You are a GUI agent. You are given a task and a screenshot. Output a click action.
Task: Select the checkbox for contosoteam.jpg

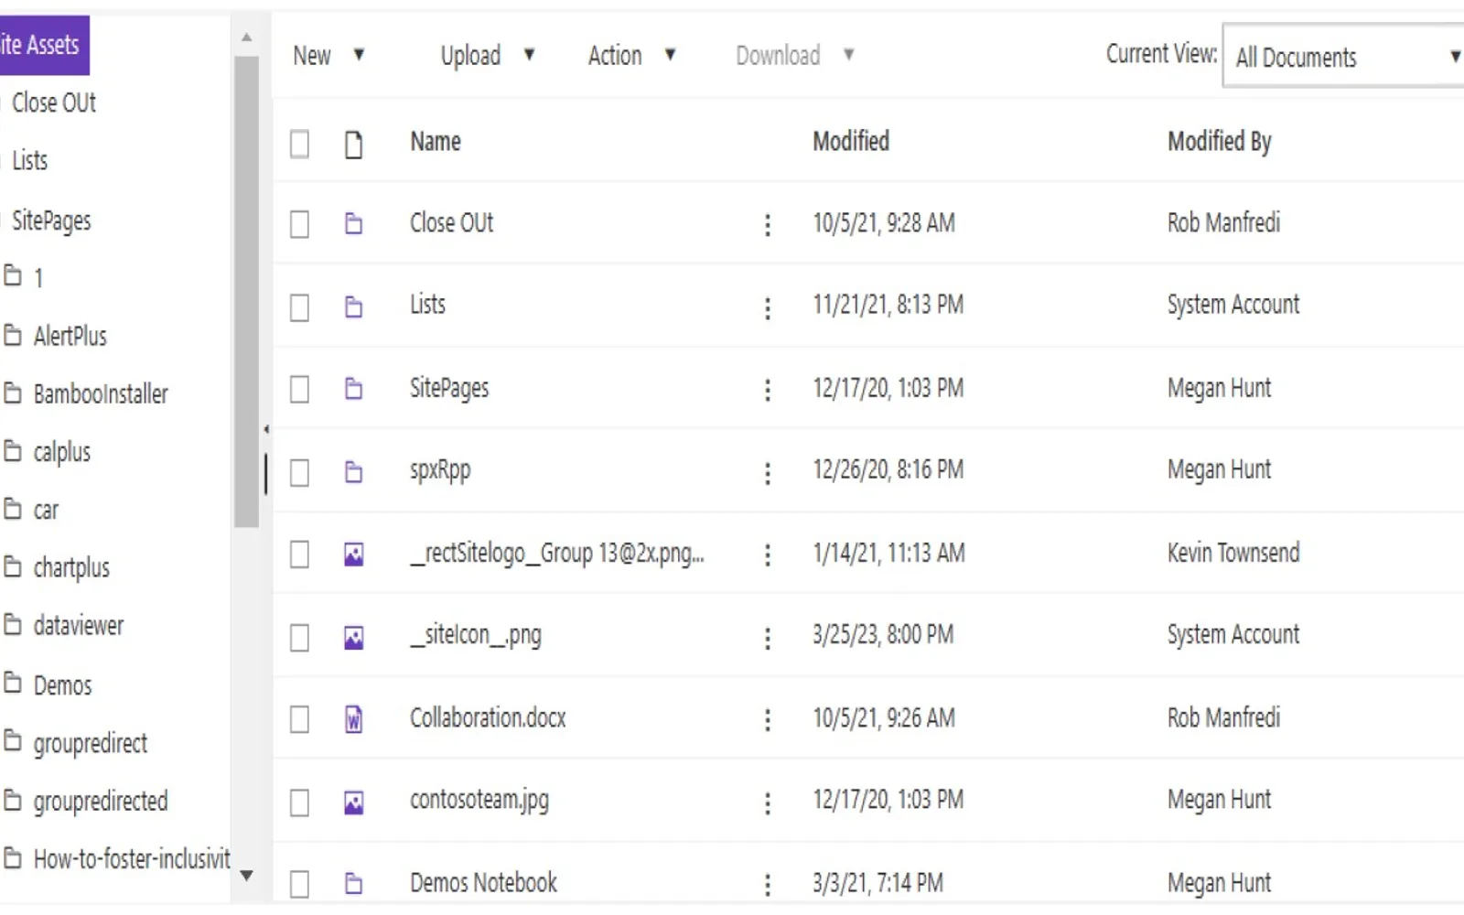coord(299,802)
